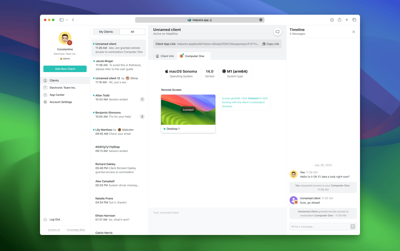The image size is (400, 251).
Task: Open the Client Info tab
Action: (x=165, y=56)
